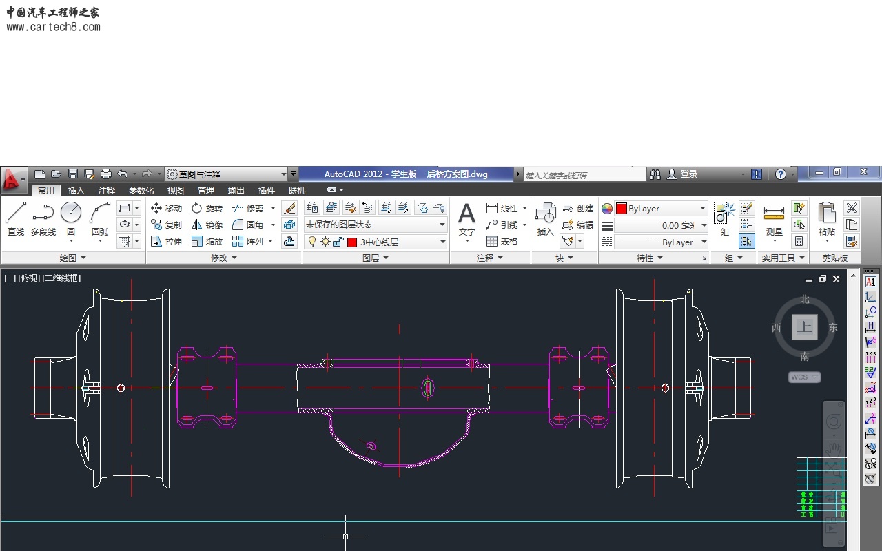Click the erase (eraser) icon in 修改 panel
The width and height of the screenshot is (882, 551).
pos(289,208)
